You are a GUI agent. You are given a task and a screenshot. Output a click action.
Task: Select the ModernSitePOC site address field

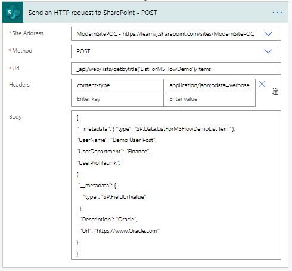tap(176, 34)
